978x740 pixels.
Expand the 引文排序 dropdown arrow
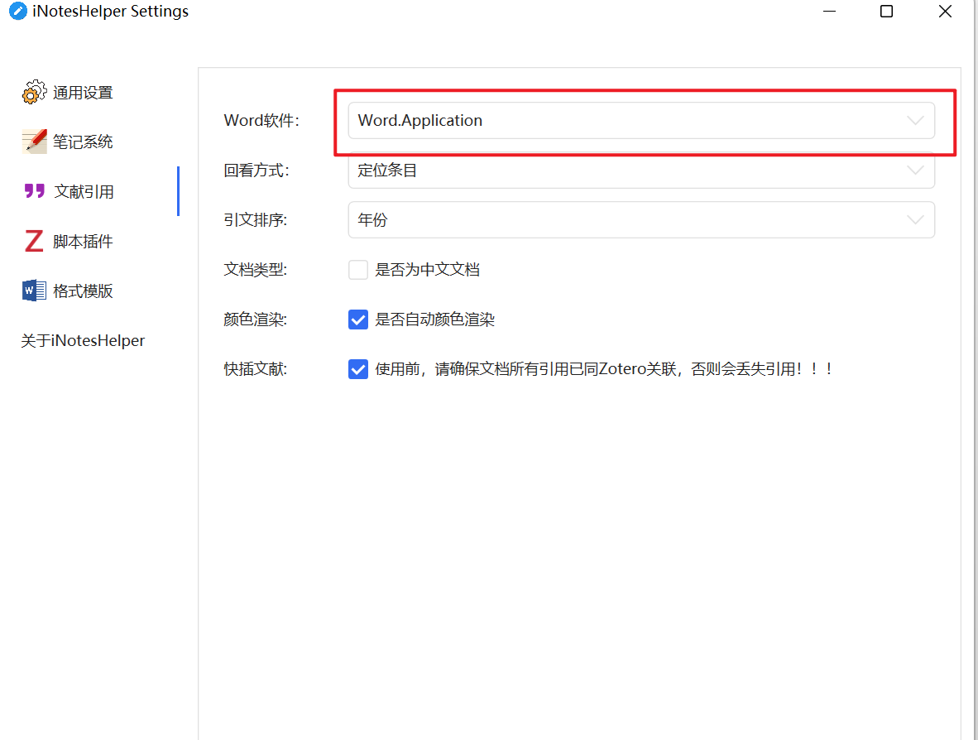(915, 219)
